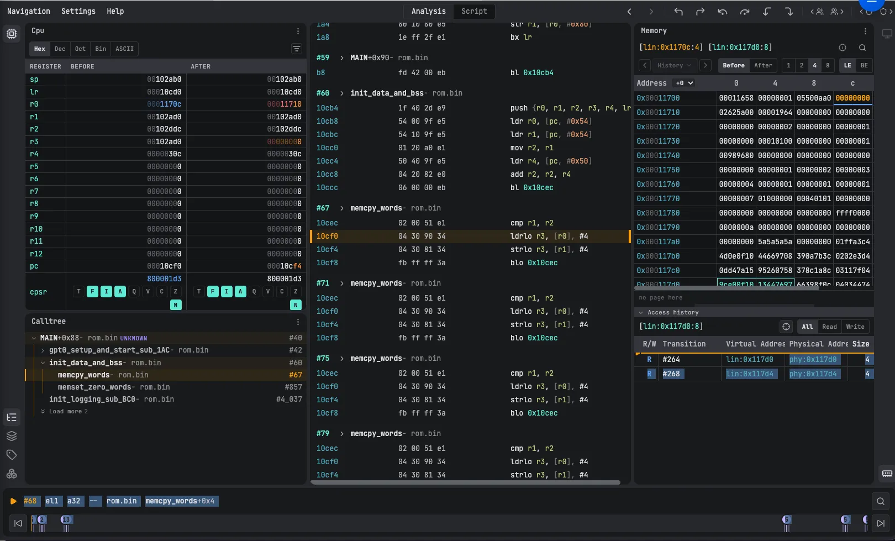Click the search icon in the Memory panel

click(862, 48)
